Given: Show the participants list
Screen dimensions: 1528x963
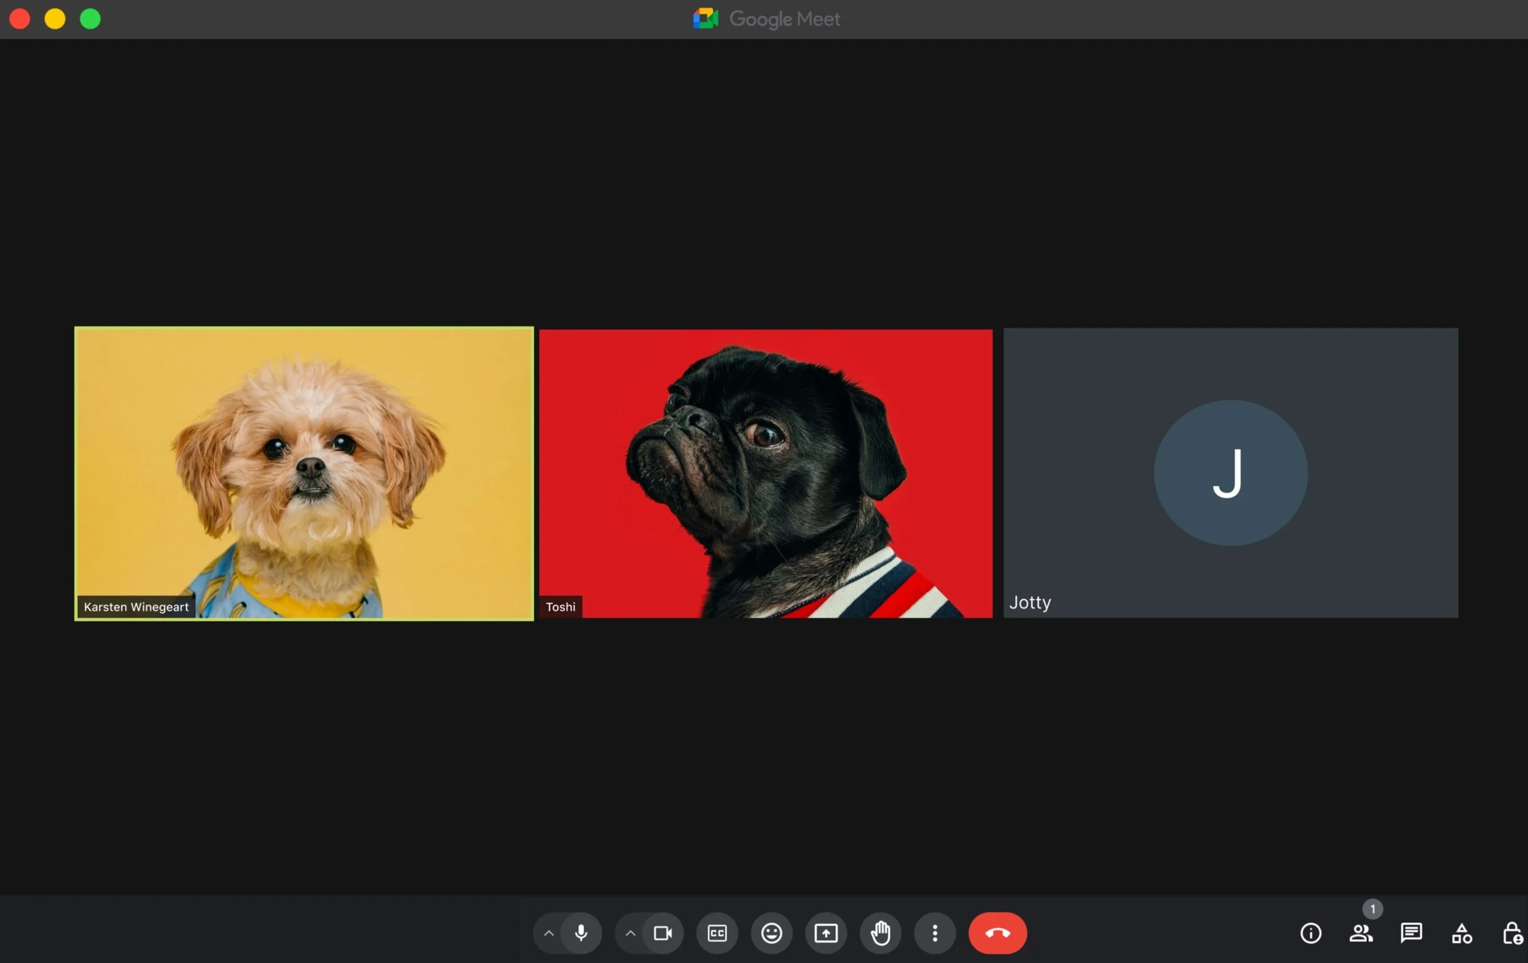Looking at the screenshot, I should point(1362,933).
